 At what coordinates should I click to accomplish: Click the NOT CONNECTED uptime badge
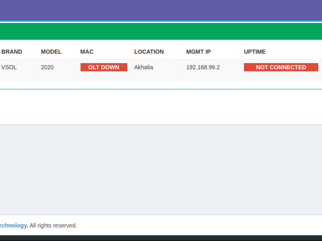point(280,67)
